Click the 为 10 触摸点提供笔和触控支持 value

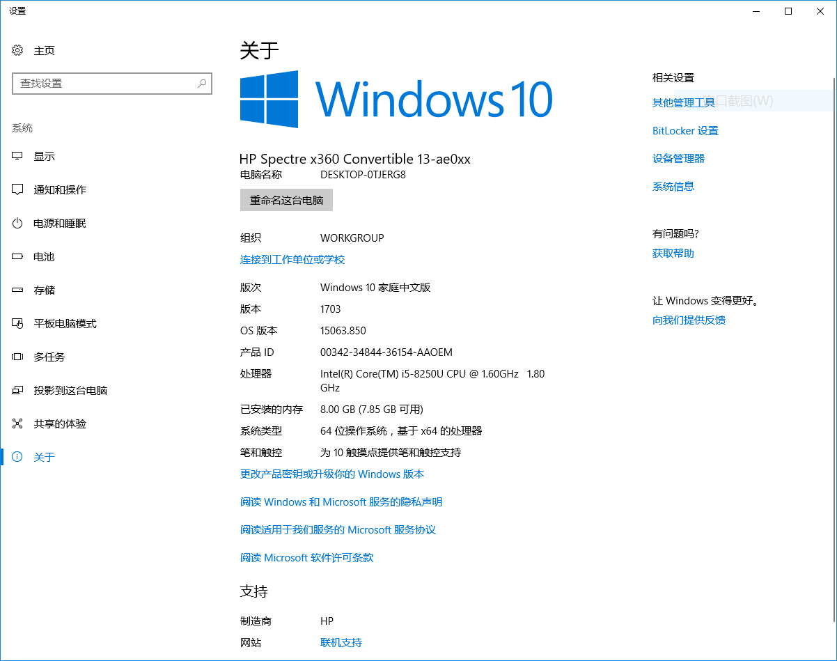391,452
